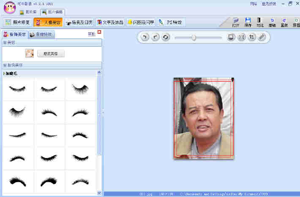Viewport: 300px width, 197px height.
Task: Expand the 加睫毛 eyelash category triangle
Action: [x=5, y=73]
